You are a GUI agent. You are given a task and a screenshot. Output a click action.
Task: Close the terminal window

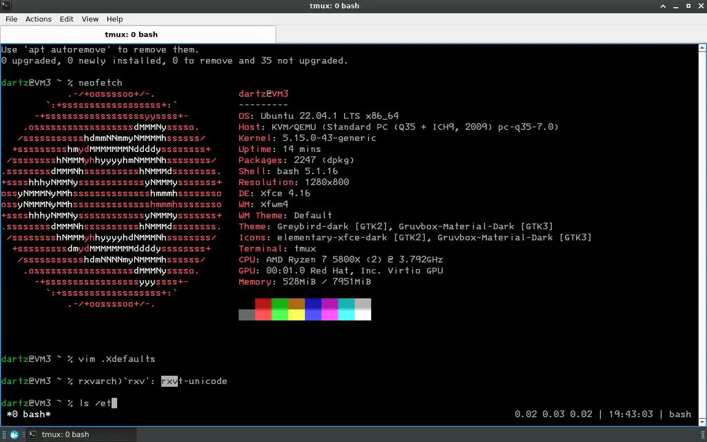point(700,6)
